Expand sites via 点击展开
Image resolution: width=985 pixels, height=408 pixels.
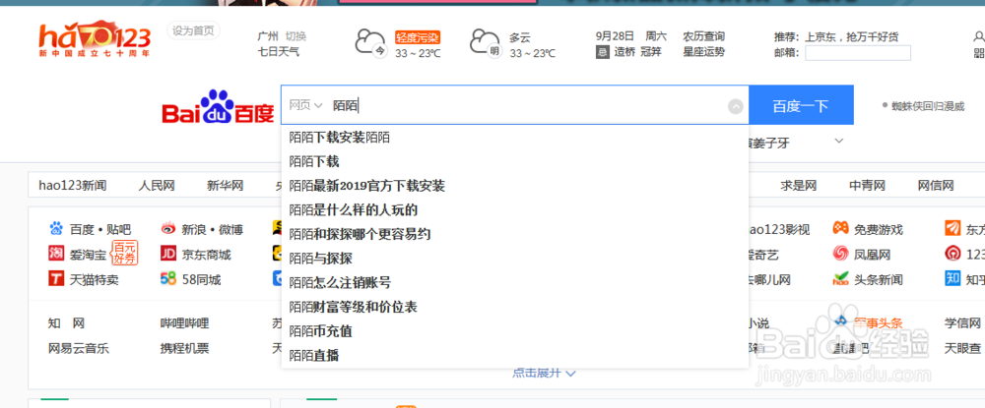pos(544,373)
